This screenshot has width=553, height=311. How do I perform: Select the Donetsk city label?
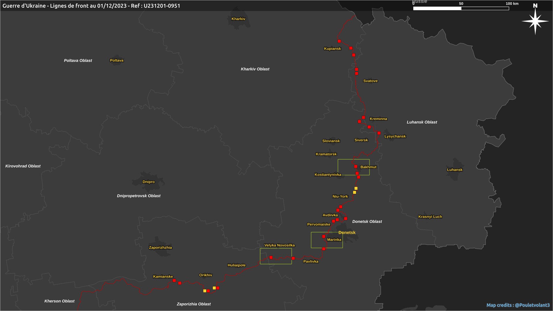tap(347, 233)
